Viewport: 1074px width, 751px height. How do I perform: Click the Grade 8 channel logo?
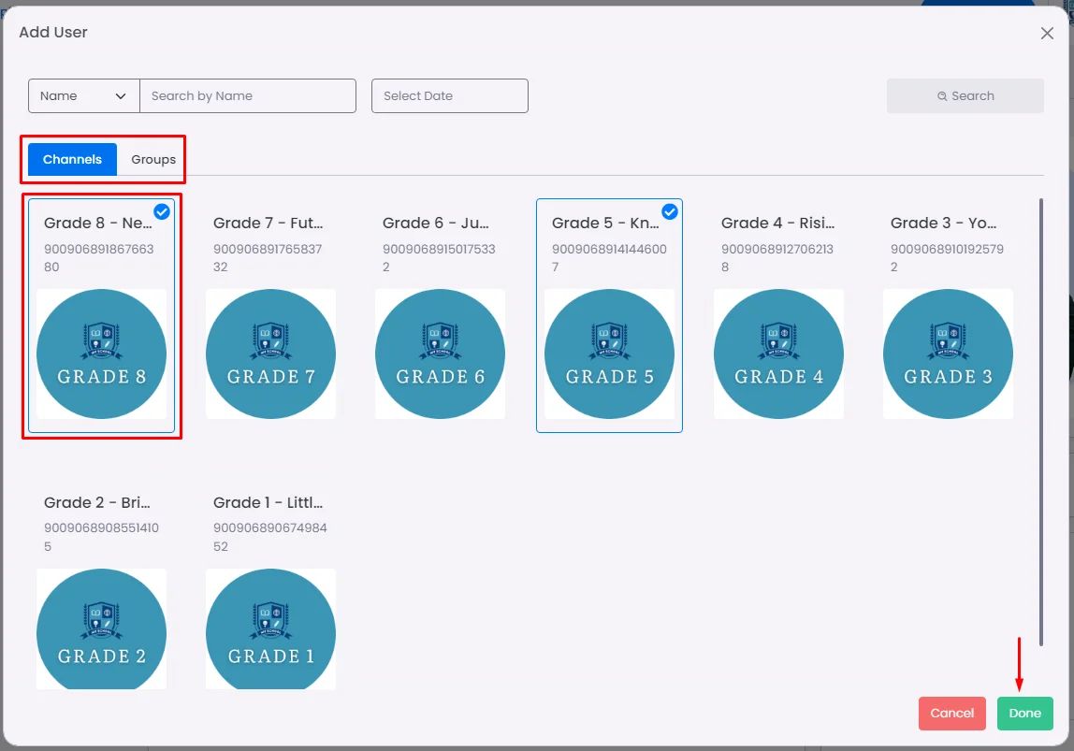click(x=101, y=354)
